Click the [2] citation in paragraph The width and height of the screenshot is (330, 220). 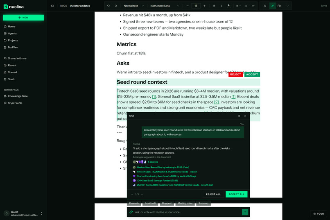pos(216,102)
